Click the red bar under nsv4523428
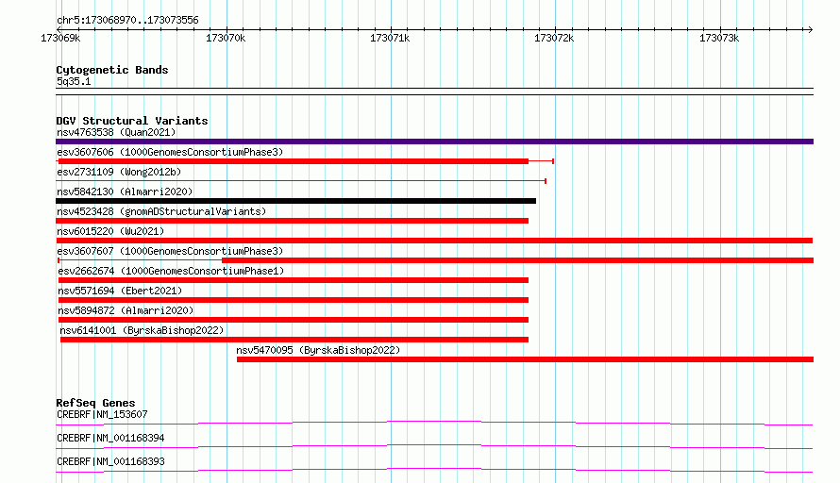 pos(292,221)
